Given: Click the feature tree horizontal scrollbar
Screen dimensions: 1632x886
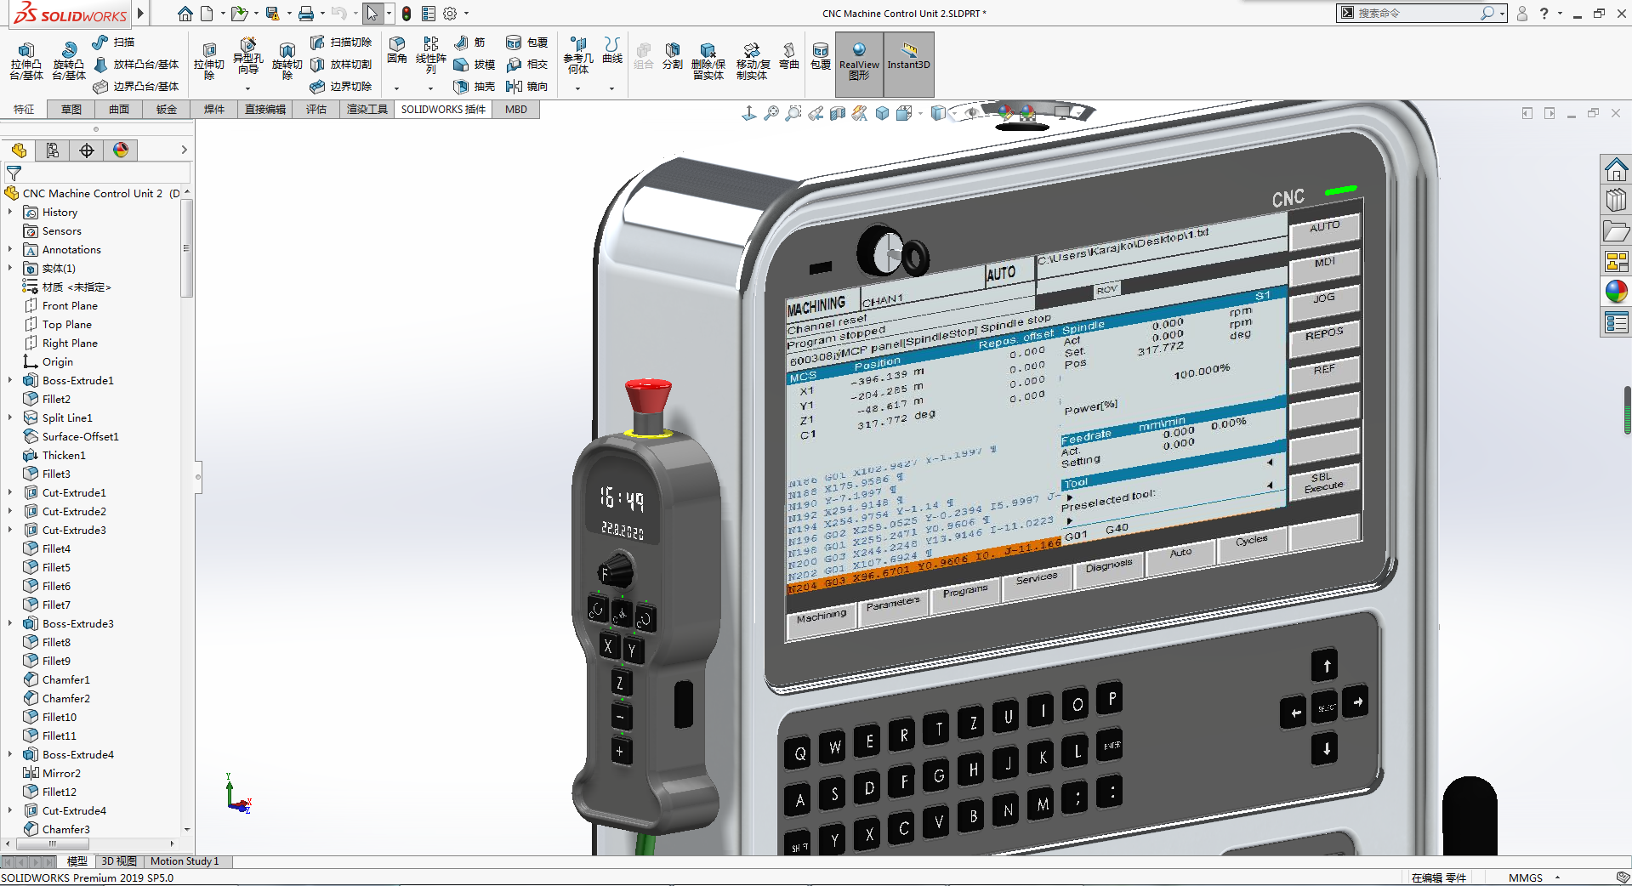Looking at the screenshot, I should pos(53,844).
